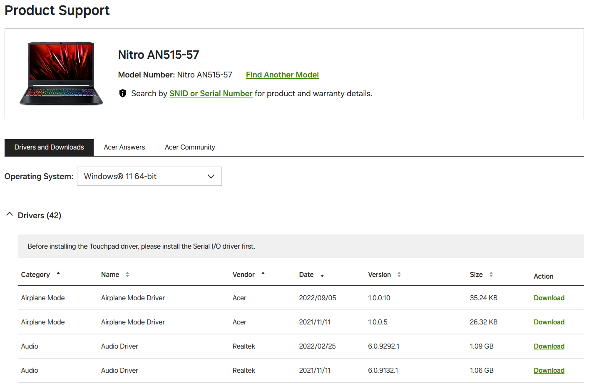This screenshot has width=589, height=384.
Task: Sort by Version using its arrows
Action: point(399,274)
